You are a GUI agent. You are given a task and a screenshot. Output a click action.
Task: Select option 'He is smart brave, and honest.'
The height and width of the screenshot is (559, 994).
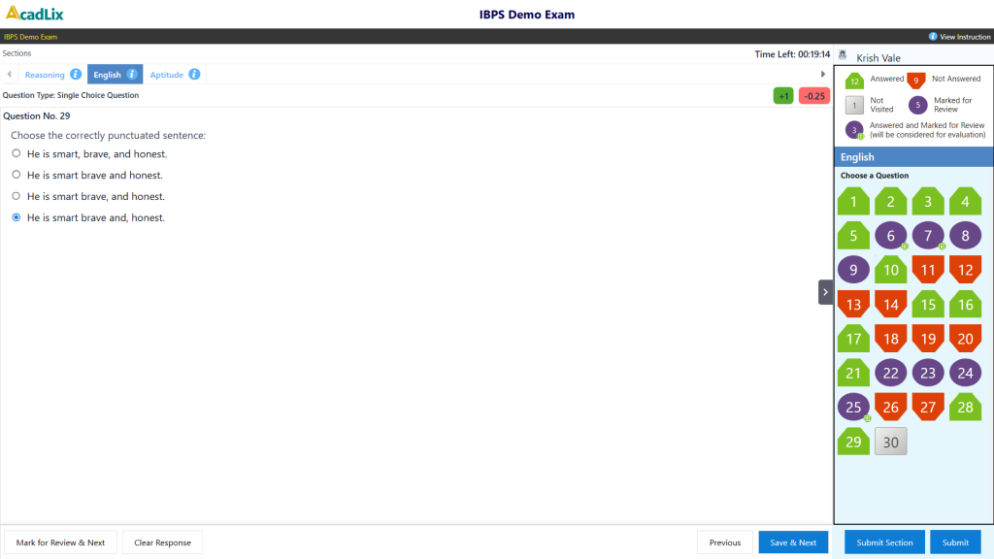[16, 196]
